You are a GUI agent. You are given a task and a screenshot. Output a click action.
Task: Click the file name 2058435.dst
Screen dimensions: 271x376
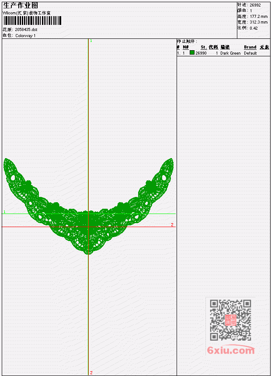[26, 30]
